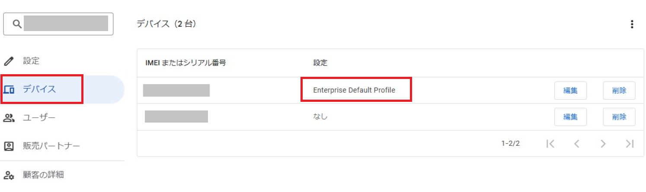Click 編集 for the Enterprise Default Profile device
This screenshot has width=646, height=192.
571,91
